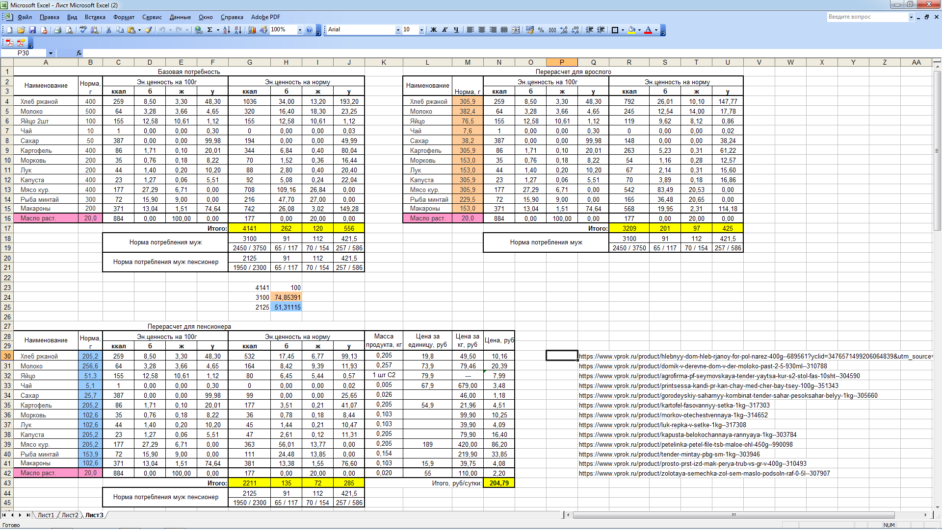Toggle justify alignment
This screenshot has height=530, width=942.
504,30
